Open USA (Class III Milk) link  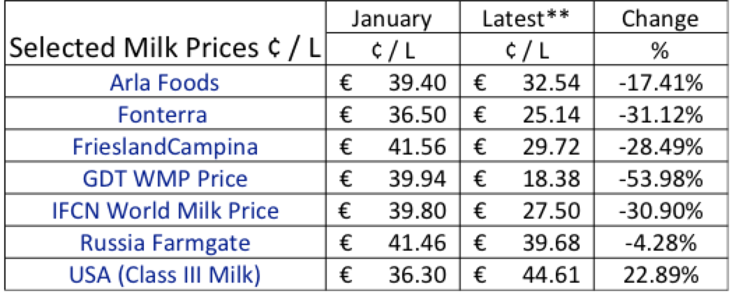point(164,274)
